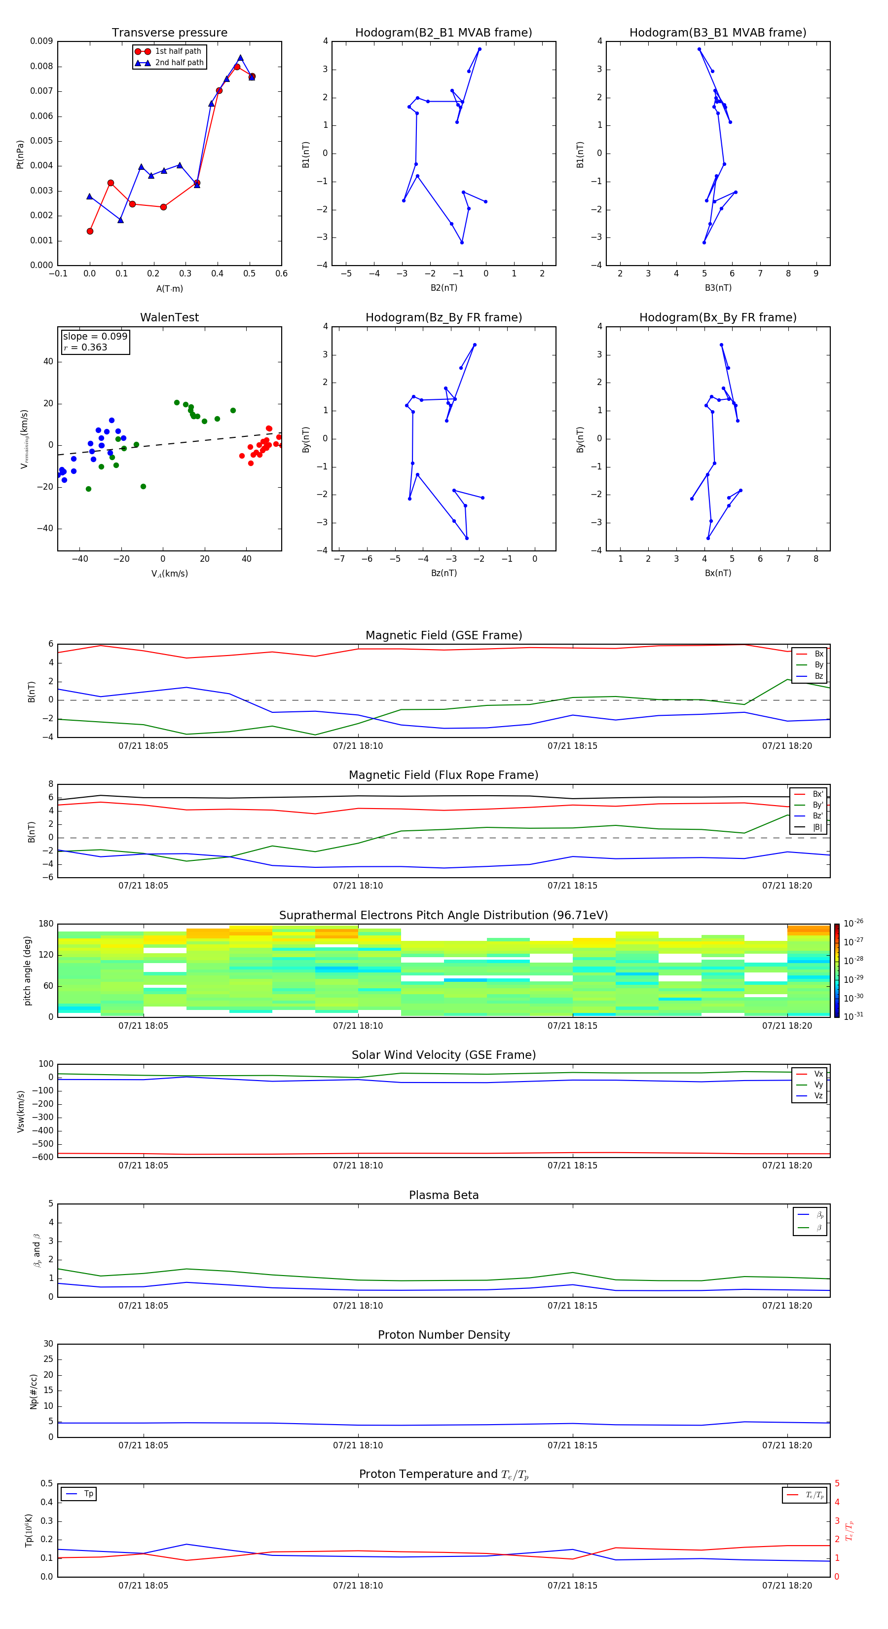888x1629 pixels.
Task: Click the "A(T·m)" x-axis label
Action: pyautogui.click(x=169, y=289)
